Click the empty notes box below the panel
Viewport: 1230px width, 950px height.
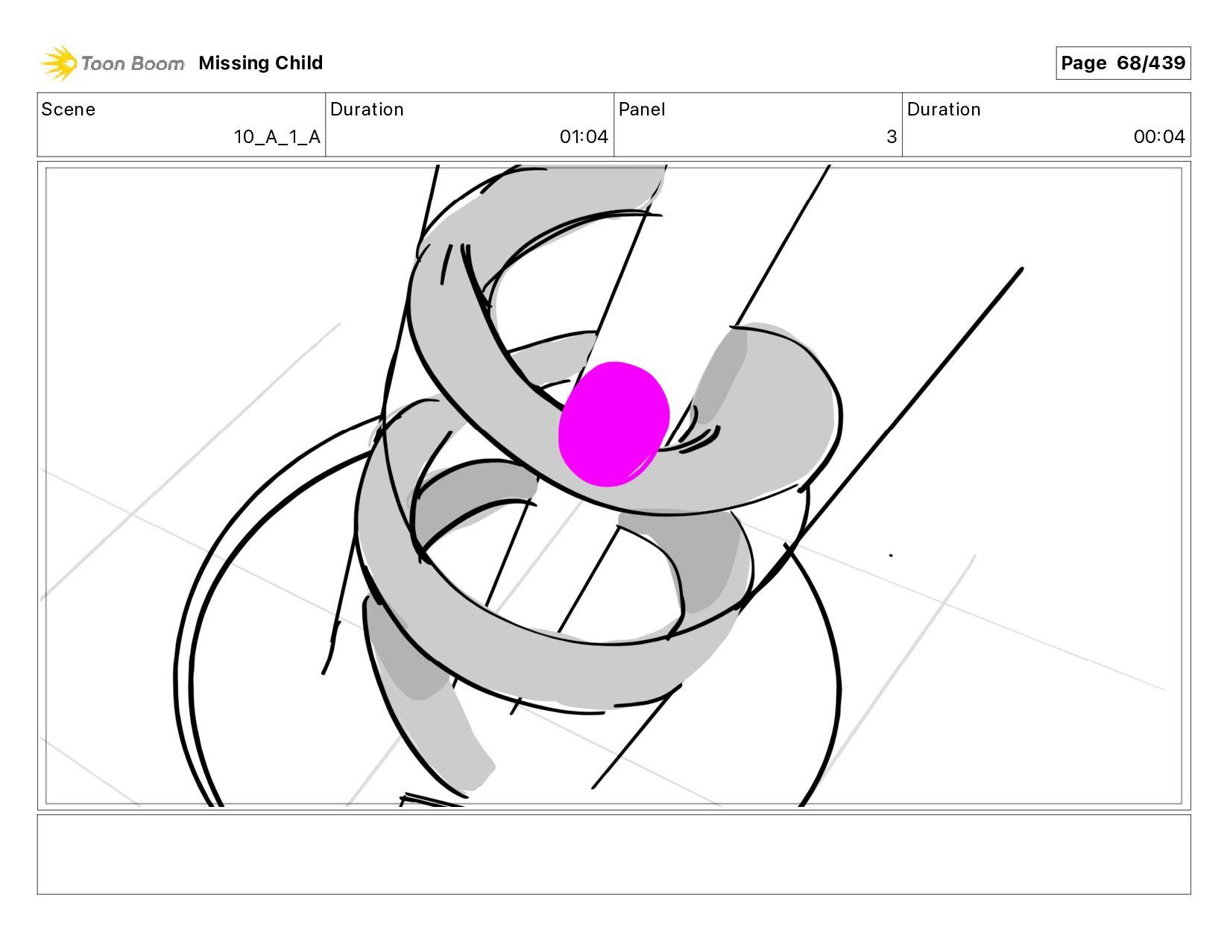[614, 855]
